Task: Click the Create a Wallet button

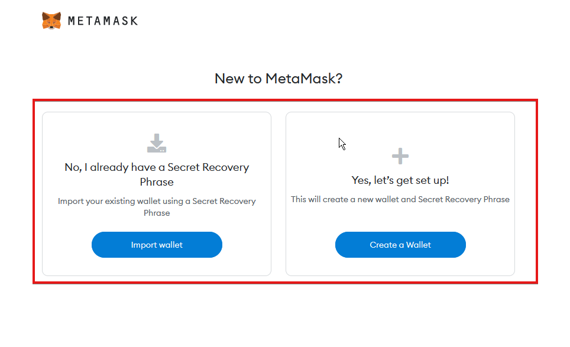Action: tap(400, 245)
